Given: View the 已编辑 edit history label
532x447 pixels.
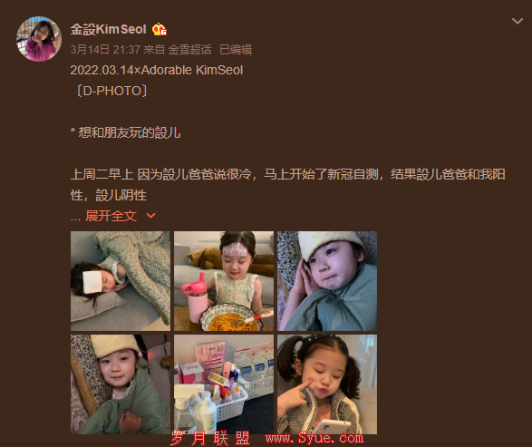Looking at the screenshot, I should 236,50.
